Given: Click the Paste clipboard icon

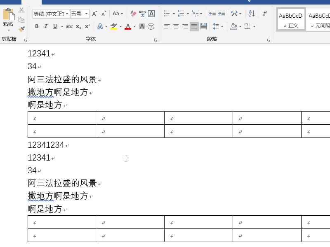Looking at the screenshot, I should pyautogui.click(x=9, y=14).
